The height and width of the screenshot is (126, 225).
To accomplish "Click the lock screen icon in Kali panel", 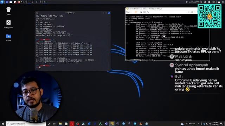I will tap(219, 2).
